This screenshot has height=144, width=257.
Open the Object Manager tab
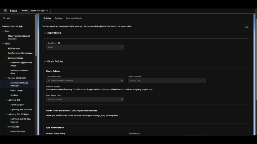coord(37,11)
